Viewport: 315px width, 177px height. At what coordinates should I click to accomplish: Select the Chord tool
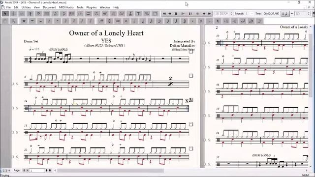point(122,14)
